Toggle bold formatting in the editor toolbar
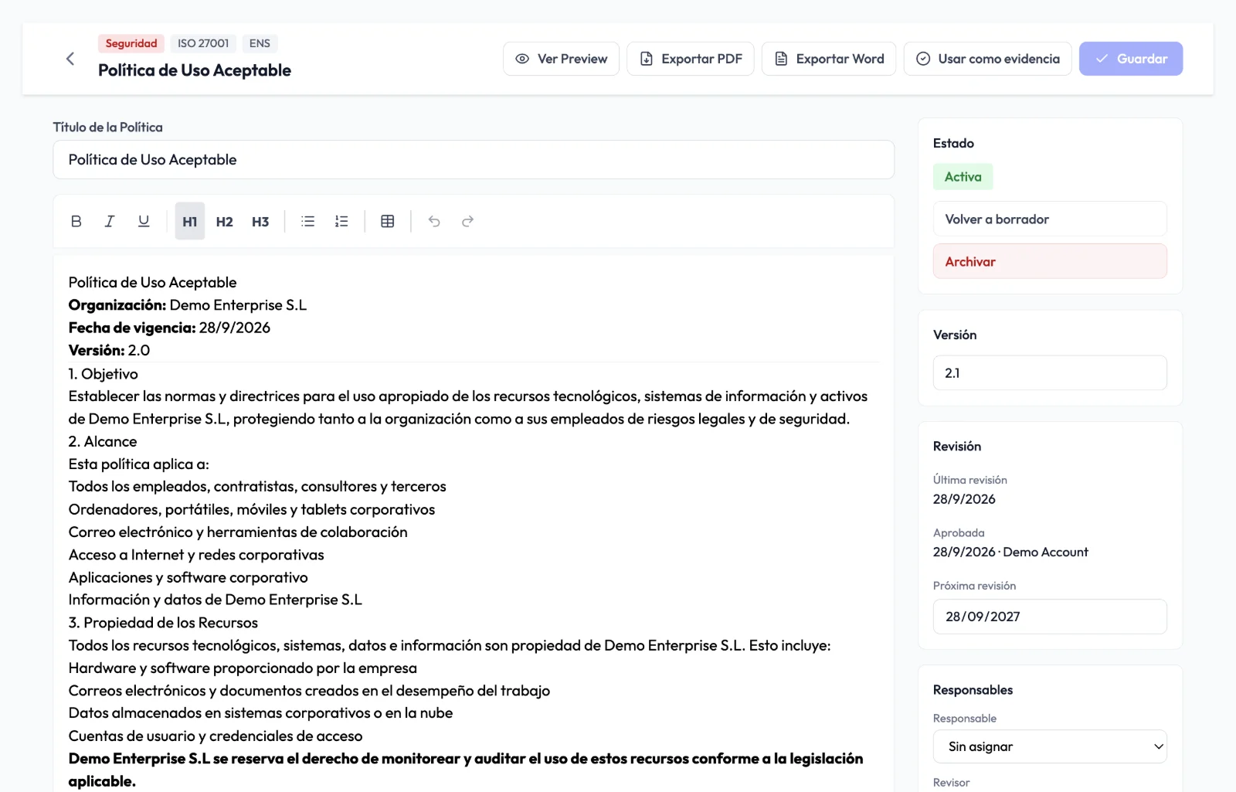 tap(76, 221)
